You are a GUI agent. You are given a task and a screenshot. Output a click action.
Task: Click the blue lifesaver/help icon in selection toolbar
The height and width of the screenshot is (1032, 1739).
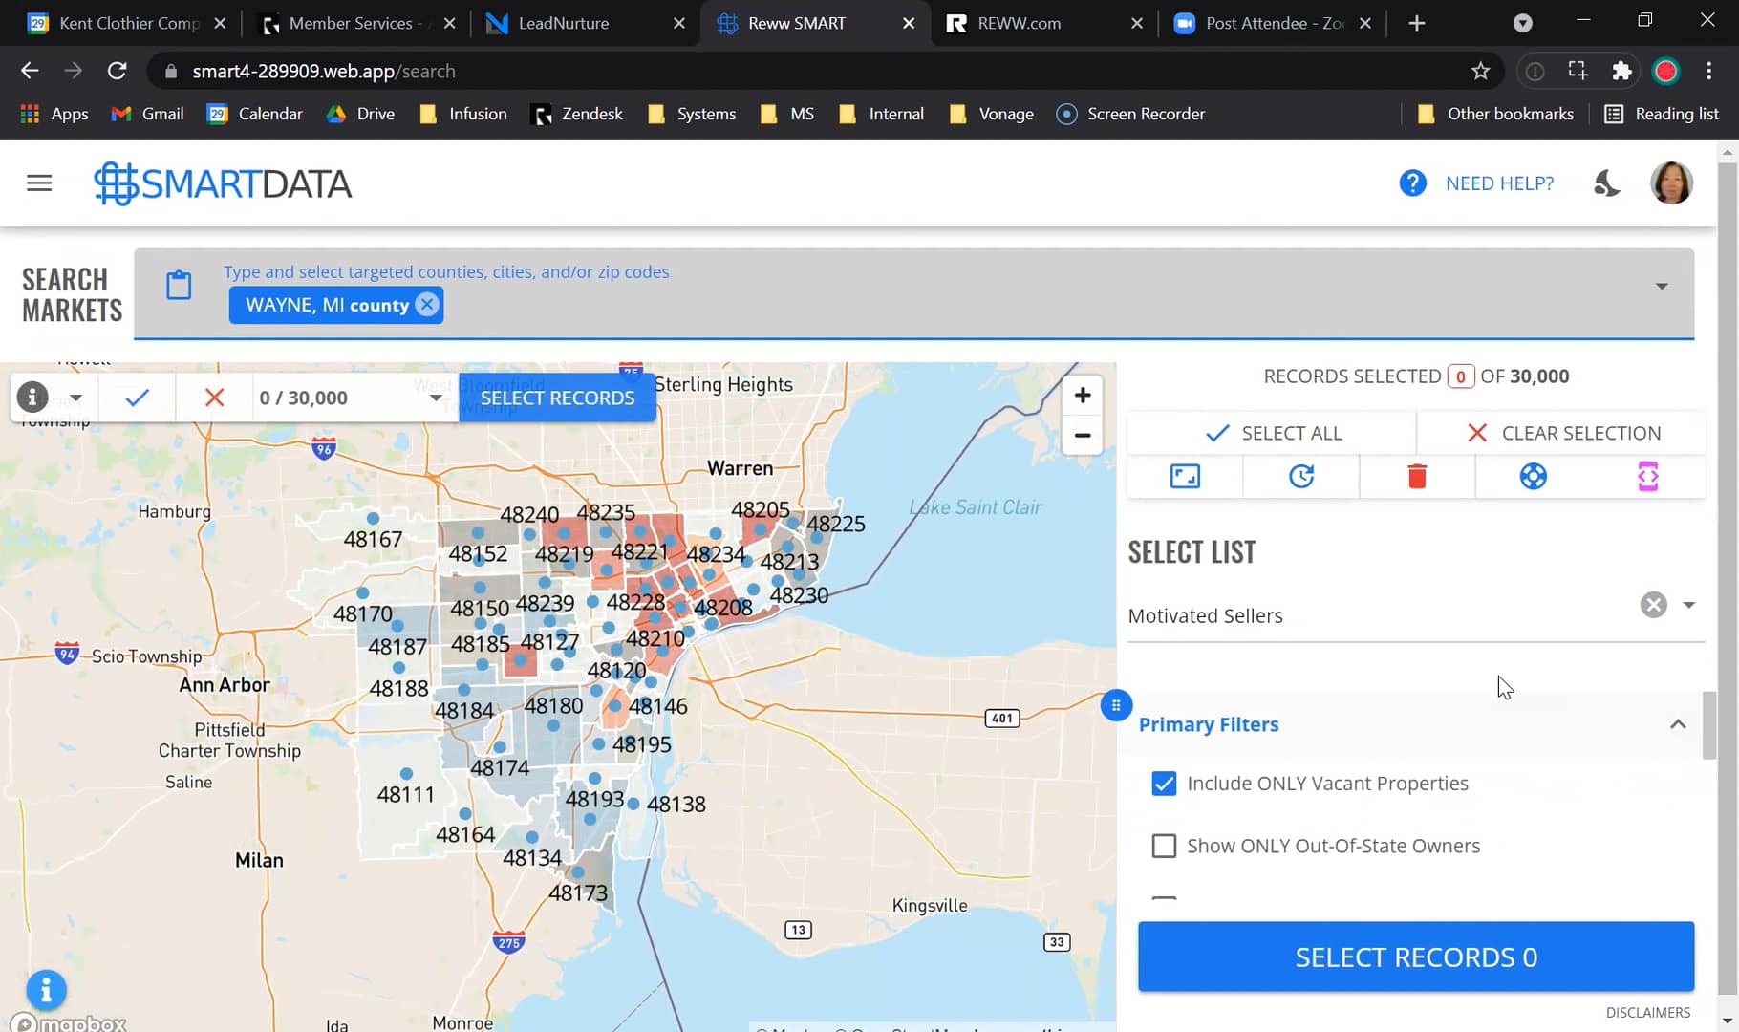(x=1533, y=475)
